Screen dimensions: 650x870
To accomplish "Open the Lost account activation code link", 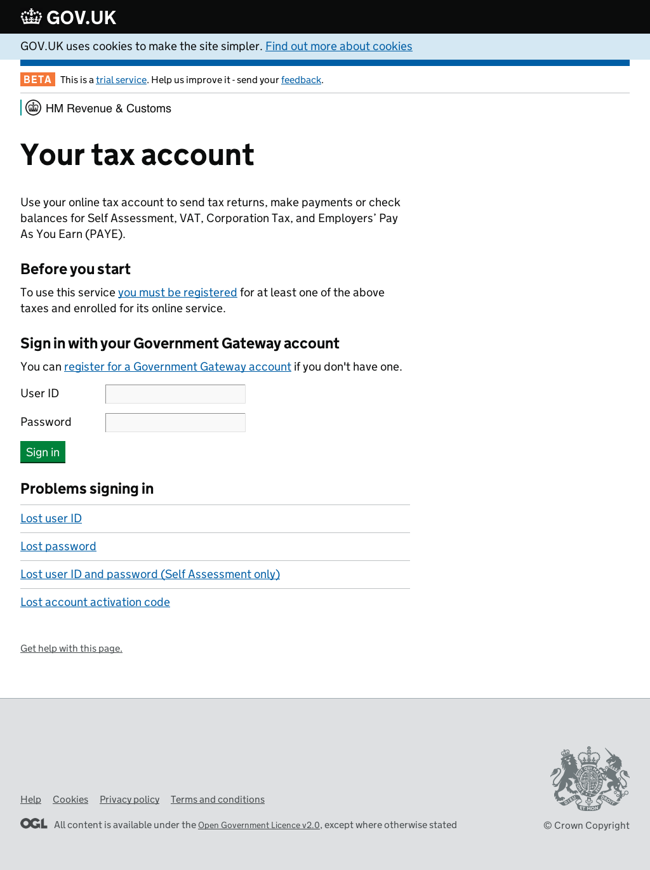I will pyautogui.click(x=95, y=602).
